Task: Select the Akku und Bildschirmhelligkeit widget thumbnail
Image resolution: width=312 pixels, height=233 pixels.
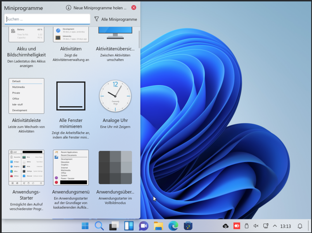Action: (x=27, y=34)
